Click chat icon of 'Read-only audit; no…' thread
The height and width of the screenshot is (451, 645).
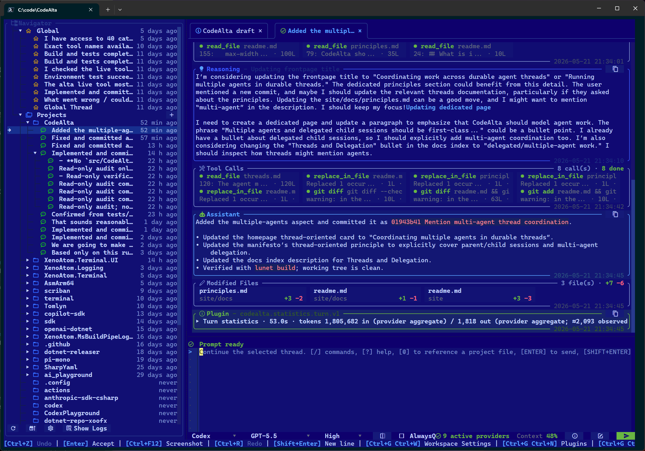tap(51, 206)
